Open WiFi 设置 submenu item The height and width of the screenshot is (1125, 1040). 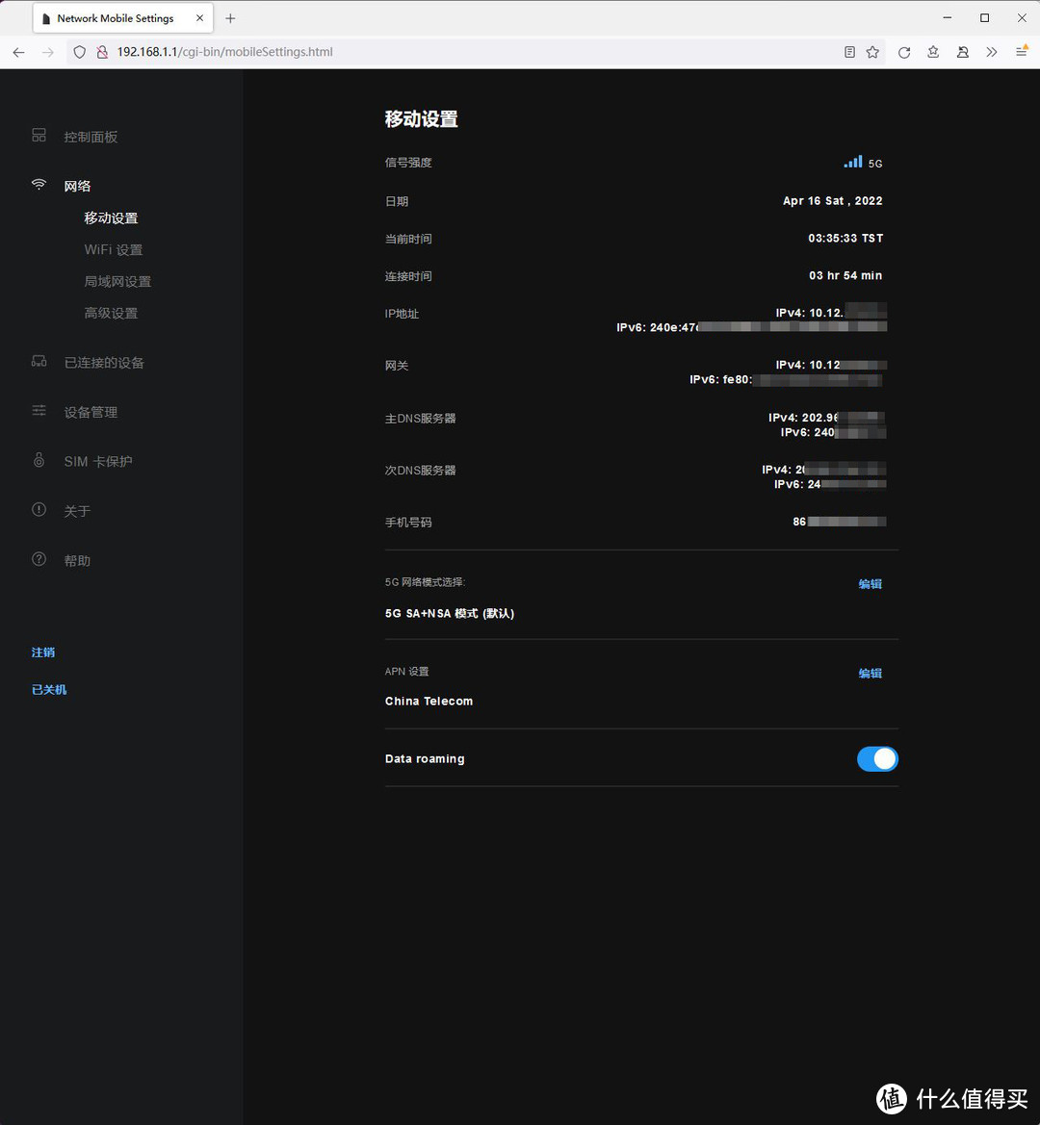(114, 249)
